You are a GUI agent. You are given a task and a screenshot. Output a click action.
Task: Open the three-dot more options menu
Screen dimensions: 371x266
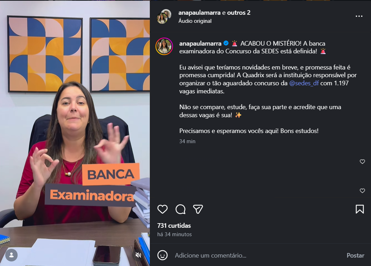359,16
